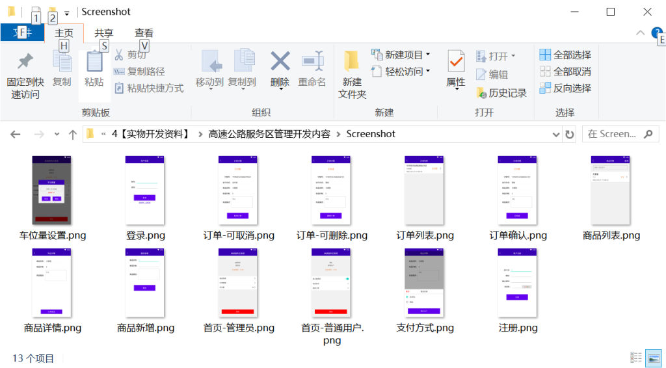Open the Customize Quick Access Toolbar dropdown
Image resolution: width=666 pixels, height=368 pixels.
[x=67, y=13]
